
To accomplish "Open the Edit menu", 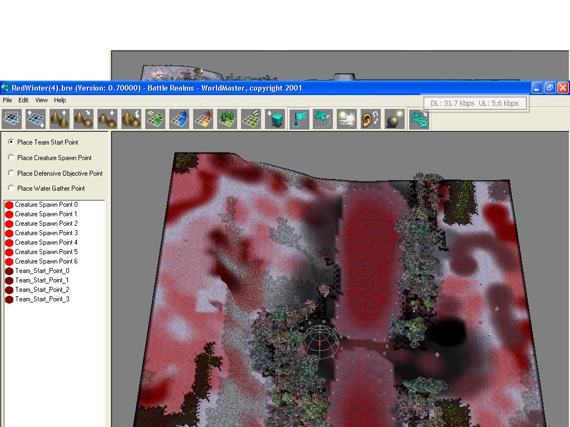I will tap(23, 100).
